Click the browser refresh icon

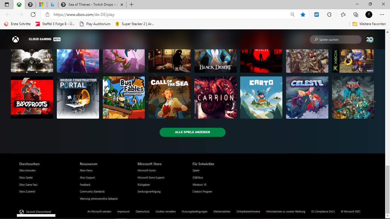(x=33, y=15)
